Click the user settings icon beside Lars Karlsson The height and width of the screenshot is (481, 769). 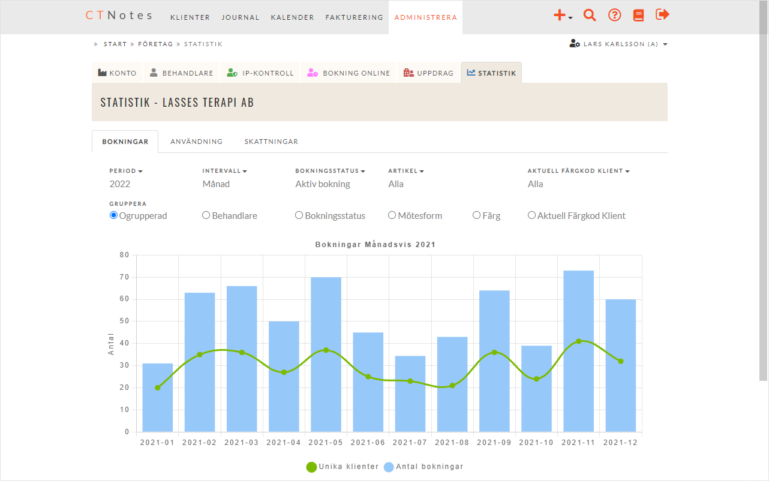[575, 44]
